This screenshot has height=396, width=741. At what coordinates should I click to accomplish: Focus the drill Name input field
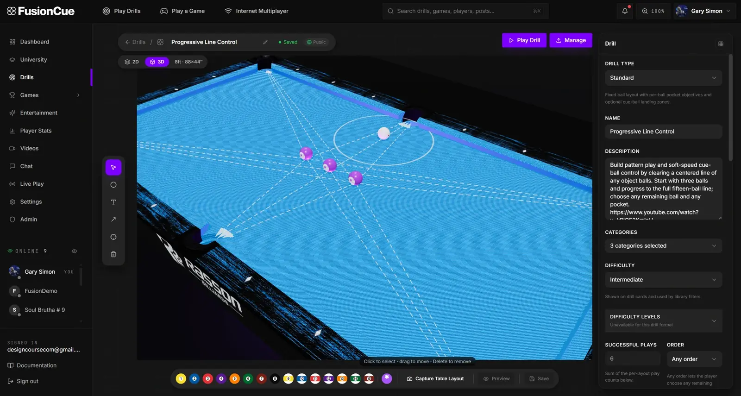[x=663, y=132]
